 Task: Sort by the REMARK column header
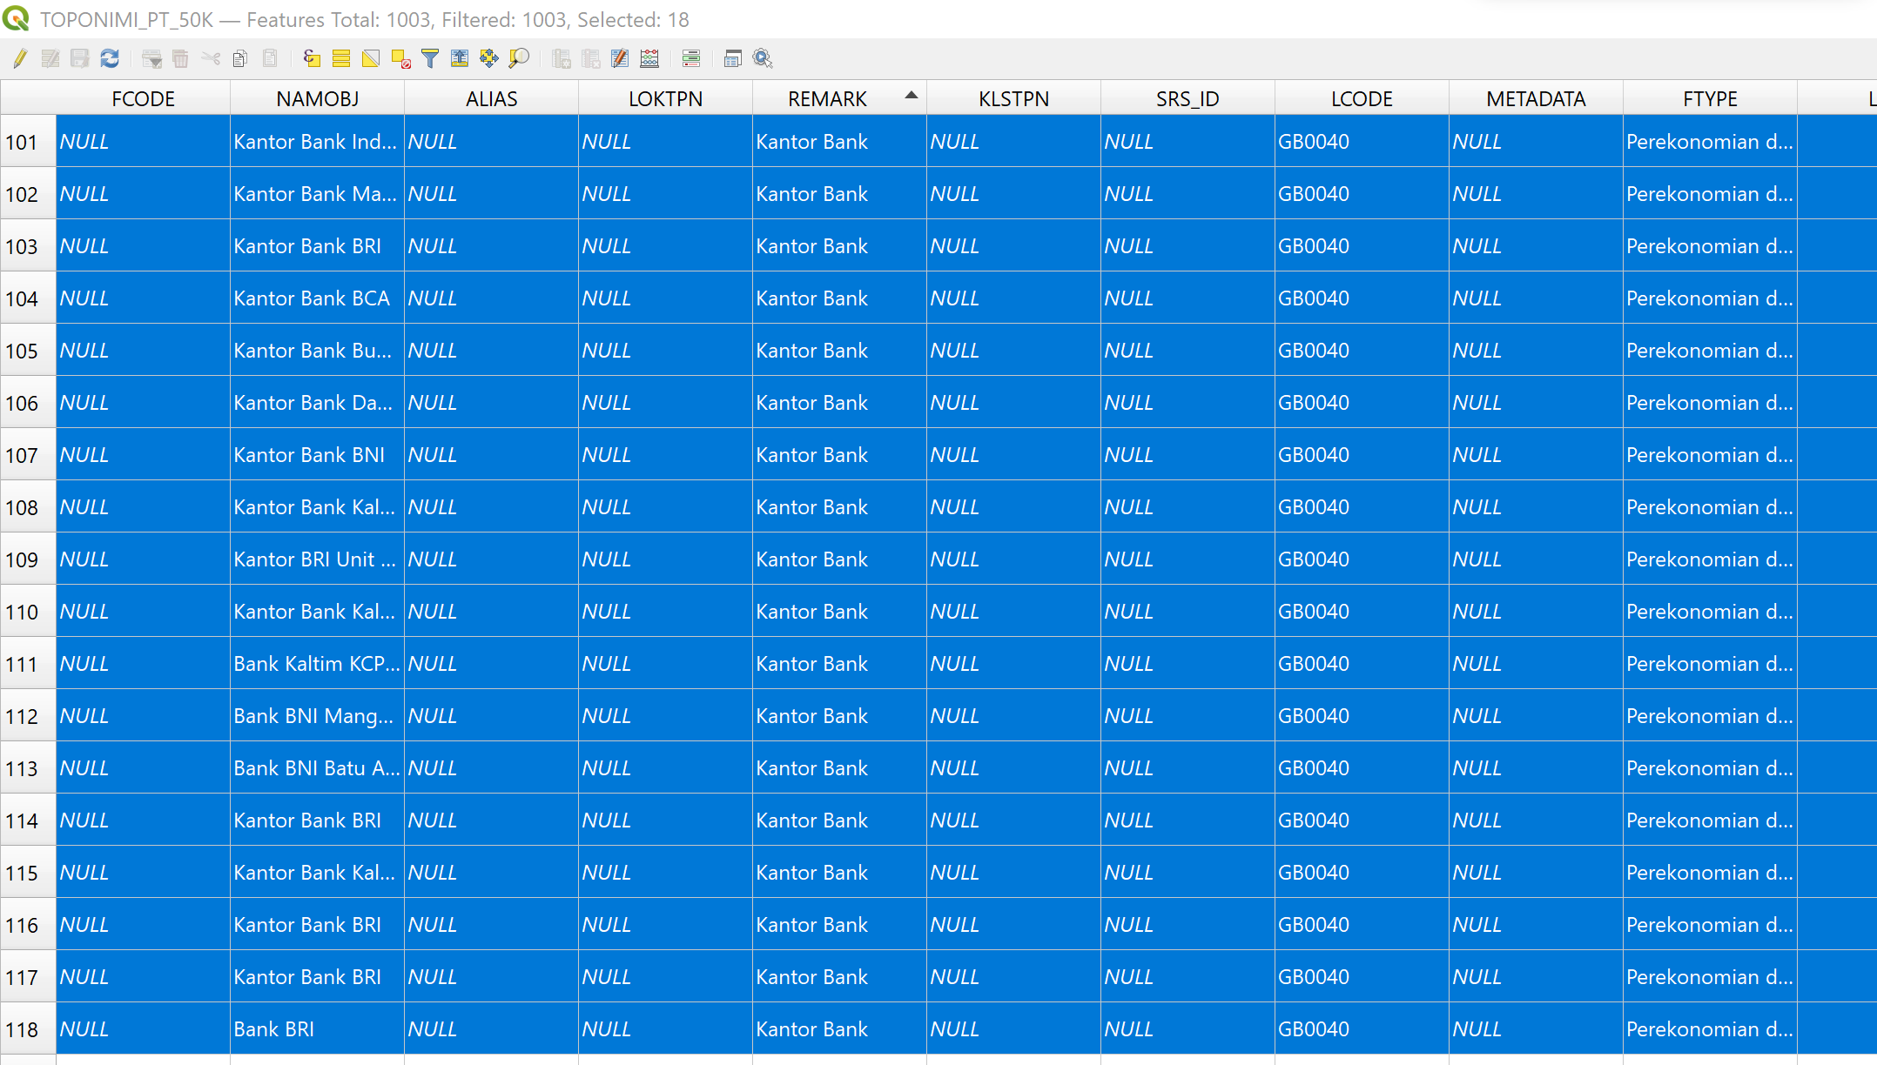827,99
